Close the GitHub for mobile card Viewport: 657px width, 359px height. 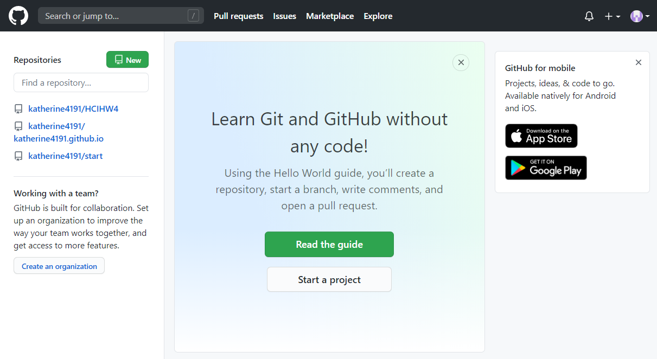click(639, 62)
